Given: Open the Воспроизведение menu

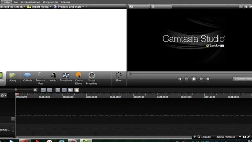Looking at the screenshot, I should [30, 2].
